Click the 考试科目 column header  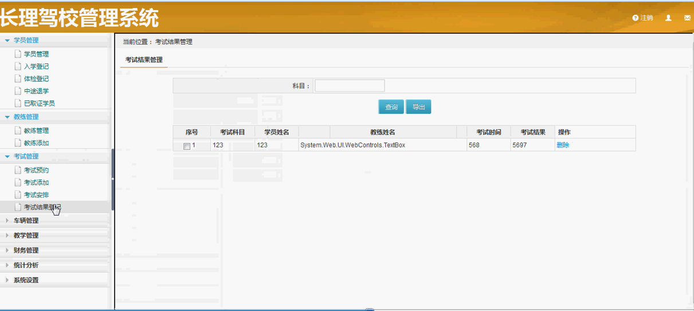233,132
